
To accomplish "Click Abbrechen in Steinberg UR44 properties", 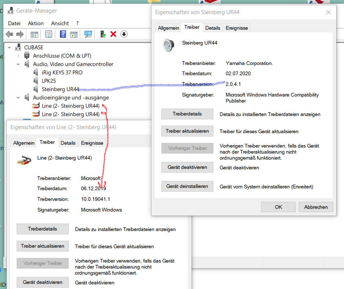I will (x=316, y=207).
